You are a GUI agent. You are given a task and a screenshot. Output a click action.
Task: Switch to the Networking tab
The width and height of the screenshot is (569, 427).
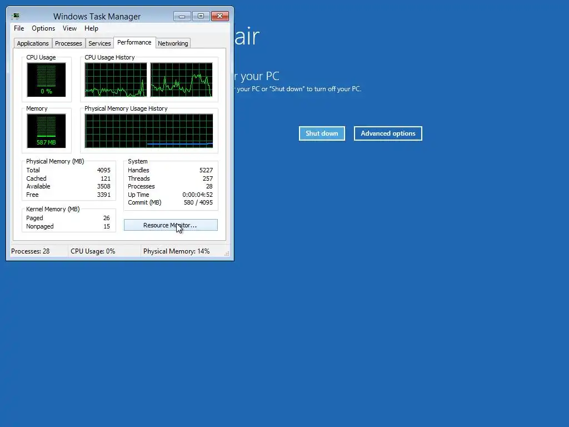click(x=173, y=43)
